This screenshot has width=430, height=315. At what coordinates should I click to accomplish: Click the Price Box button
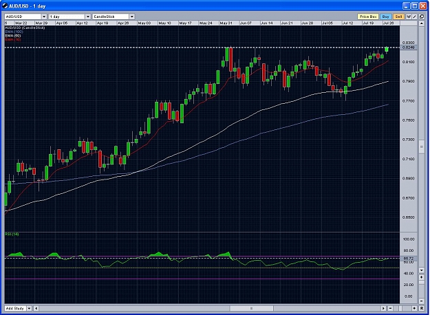(x=368, y=17)
